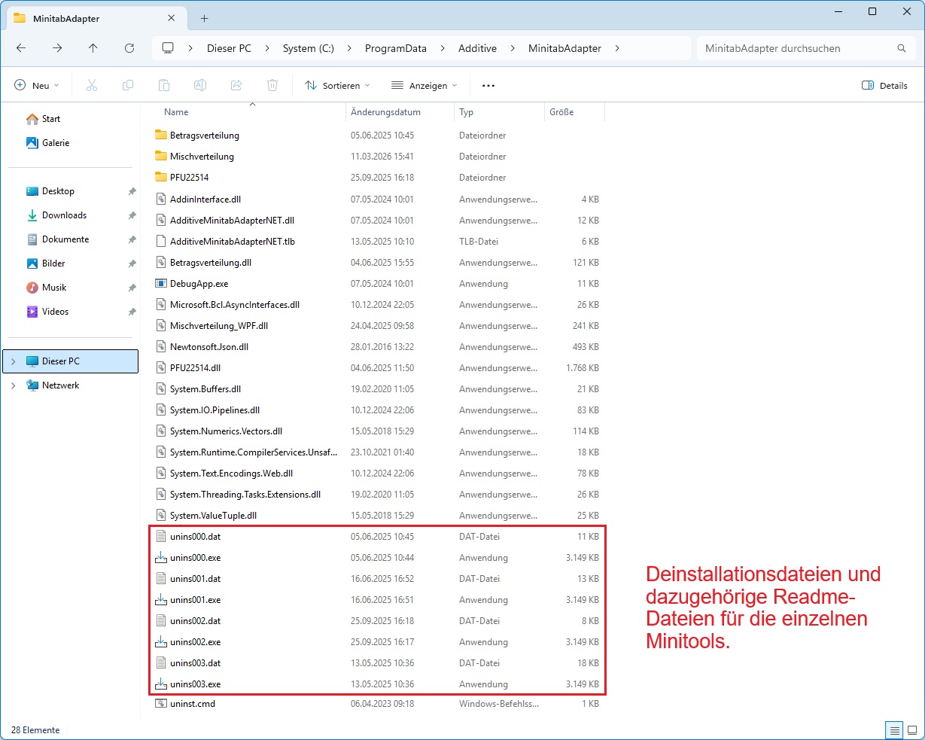This screenshot has width=925, height=740.
Task: Expand chevron after Dieser PC breadcrumb
Action: [267, 48]
